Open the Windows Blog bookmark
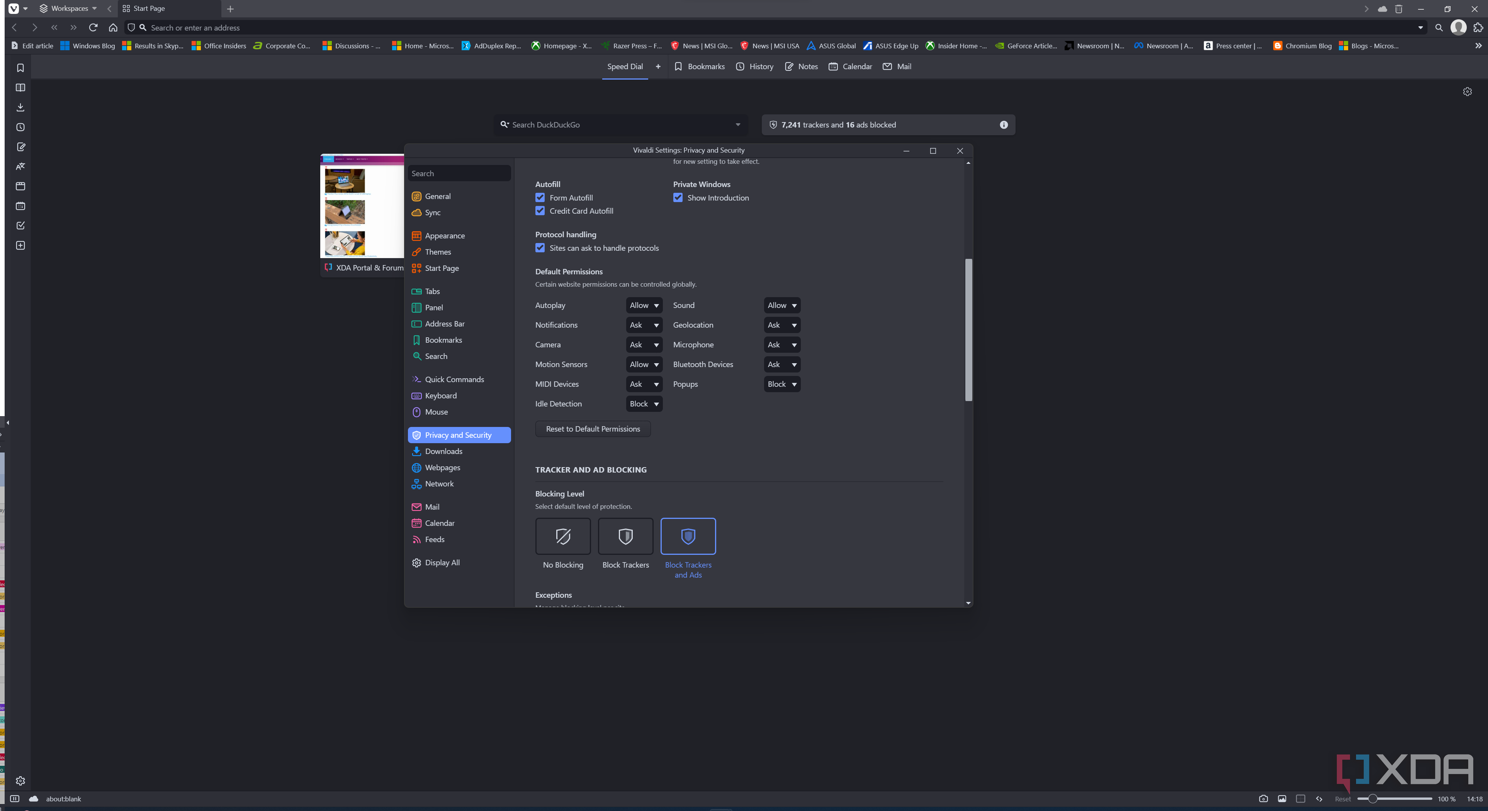 [88, 46]
